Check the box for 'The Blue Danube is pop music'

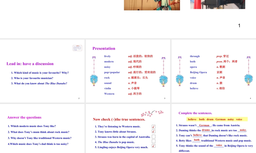[x=154, y=141]
